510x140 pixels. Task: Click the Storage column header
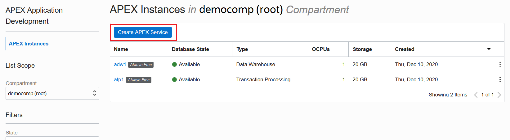362,49
